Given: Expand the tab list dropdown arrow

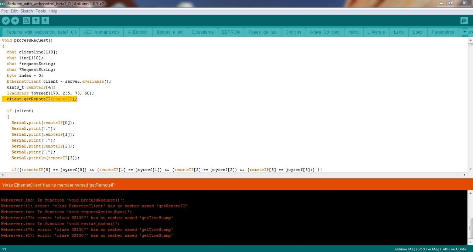Looking at the screenshot, I should (465, 32).
